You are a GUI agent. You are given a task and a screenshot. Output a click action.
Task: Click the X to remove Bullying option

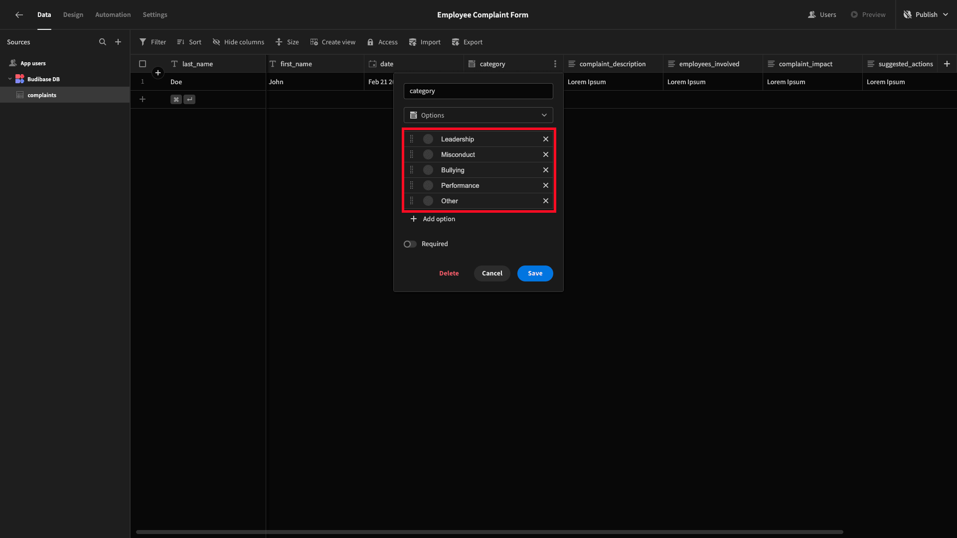pos(546,169)
